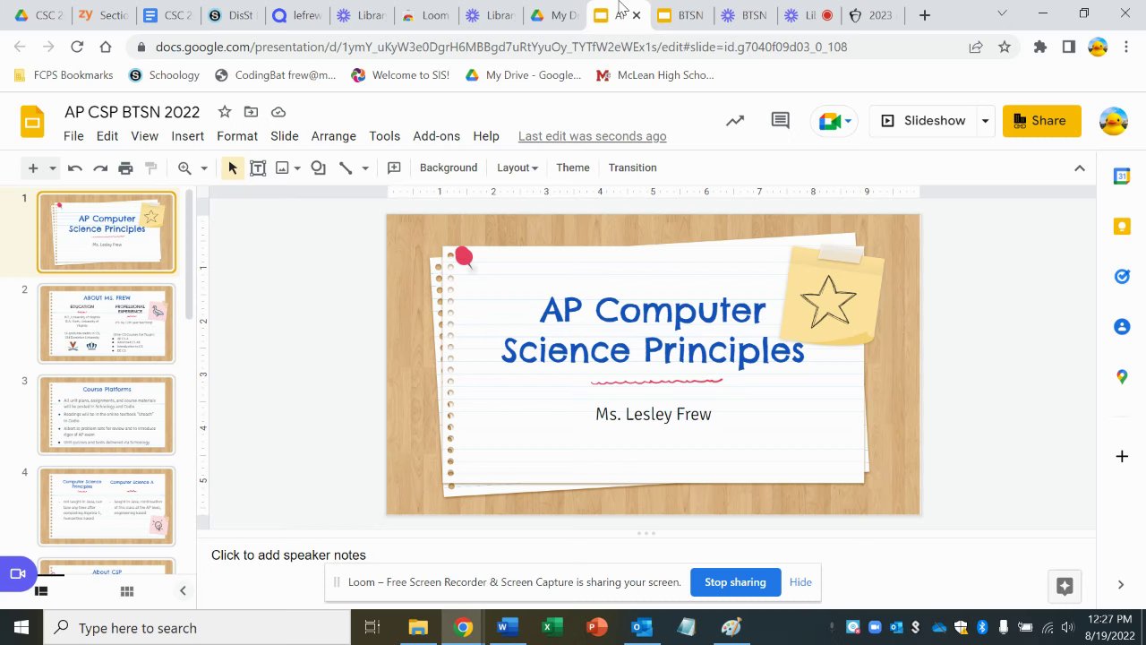Open the Format menu
This screenshot has width=1146, height=645.
click(237, 136)
